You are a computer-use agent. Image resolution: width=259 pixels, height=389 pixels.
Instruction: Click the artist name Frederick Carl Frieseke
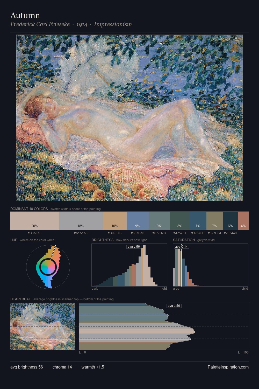point(40,24)
